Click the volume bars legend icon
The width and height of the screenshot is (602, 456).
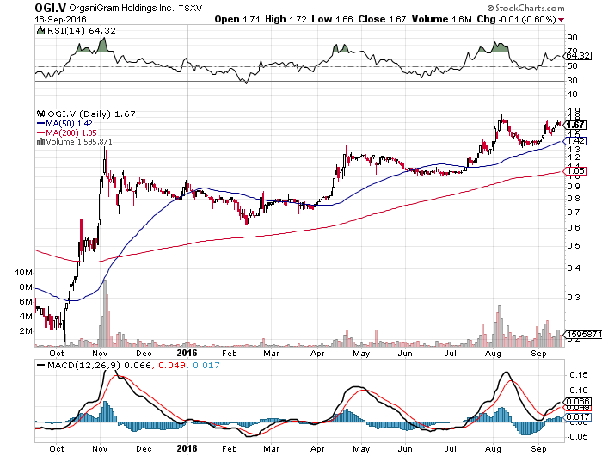pyautogui.click(x=40, y=141)
